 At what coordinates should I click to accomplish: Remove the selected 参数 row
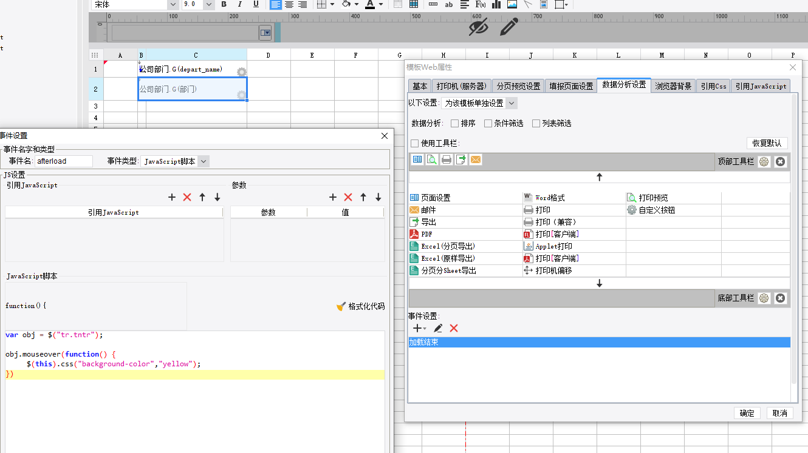click(x=348, y=197)
